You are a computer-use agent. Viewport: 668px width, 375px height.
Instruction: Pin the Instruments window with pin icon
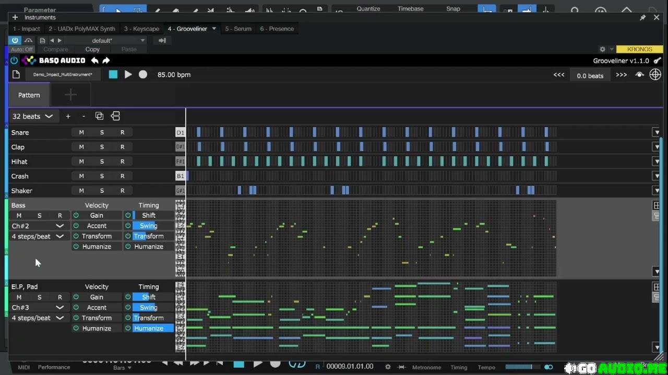point(643,17)
